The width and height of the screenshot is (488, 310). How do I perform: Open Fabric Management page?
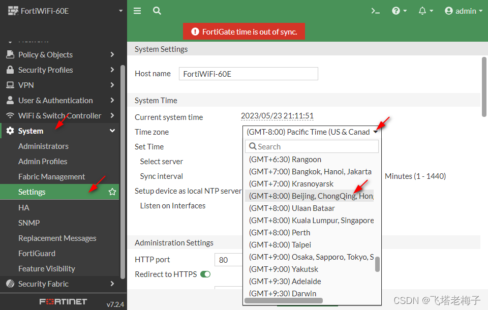(x=51, y=176)
